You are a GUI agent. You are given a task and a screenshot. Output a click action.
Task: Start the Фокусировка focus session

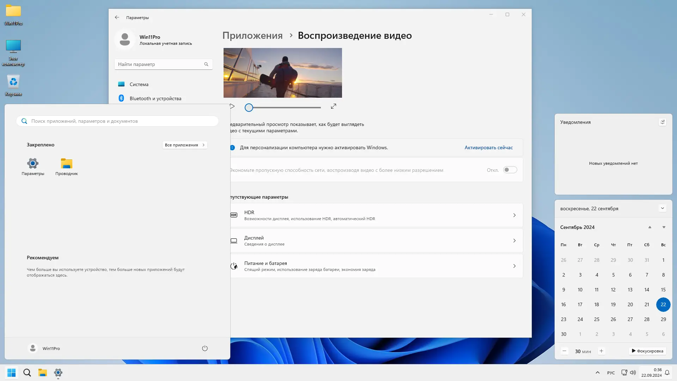pyautogui.click(x=647, y=351)
